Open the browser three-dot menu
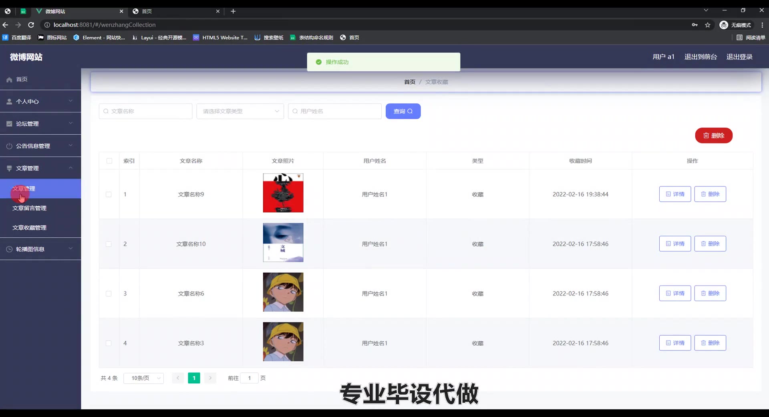 762,25
